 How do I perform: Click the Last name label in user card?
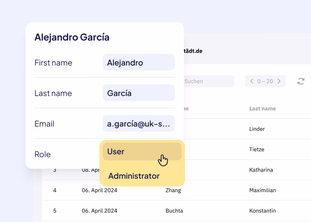[53, 93]
